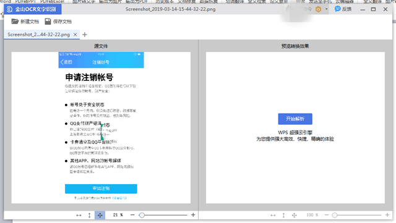Click the 源文件 panel header

(101, 46)
